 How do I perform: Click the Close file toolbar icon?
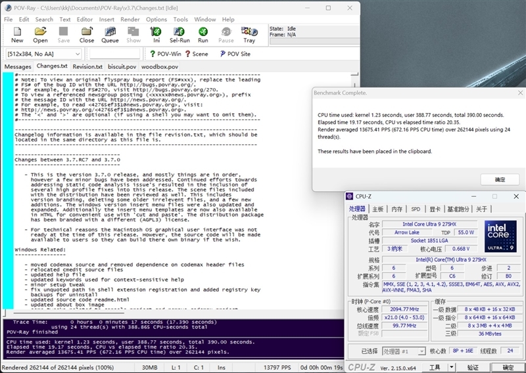87,35
